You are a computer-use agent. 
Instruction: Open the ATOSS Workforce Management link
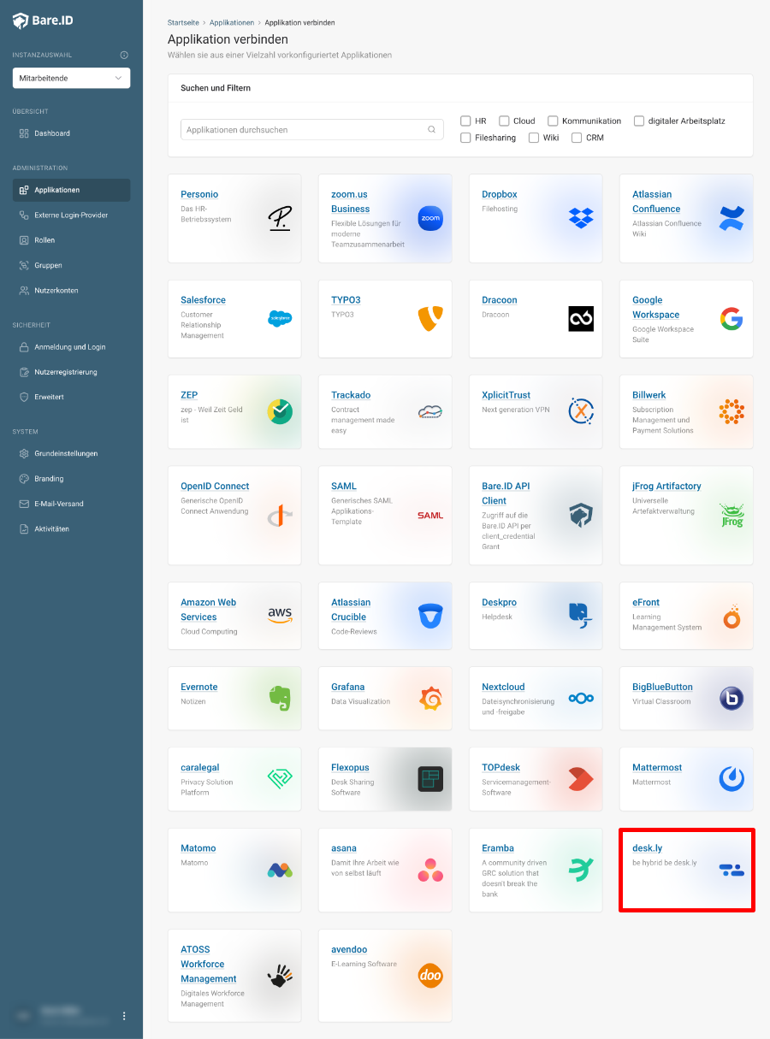(209, 964)
